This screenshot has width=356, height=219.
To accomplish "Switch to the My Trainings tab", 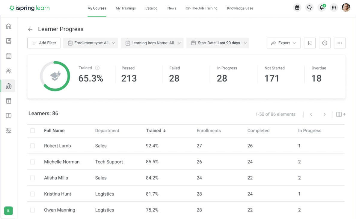I will [126, 8].
